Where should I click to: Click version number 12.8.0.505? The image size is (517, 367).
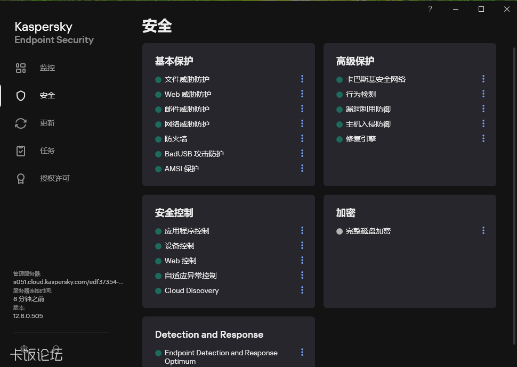[x=28, y=316]
